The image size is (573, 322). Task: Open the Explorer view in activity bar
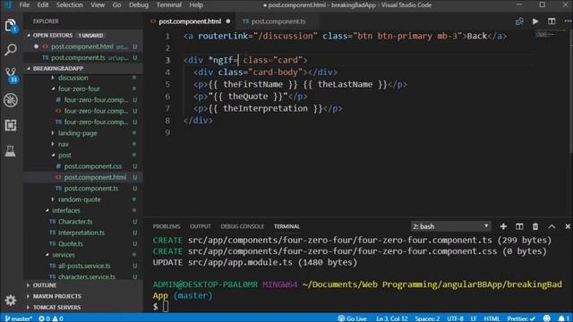[x=11, y=25]
